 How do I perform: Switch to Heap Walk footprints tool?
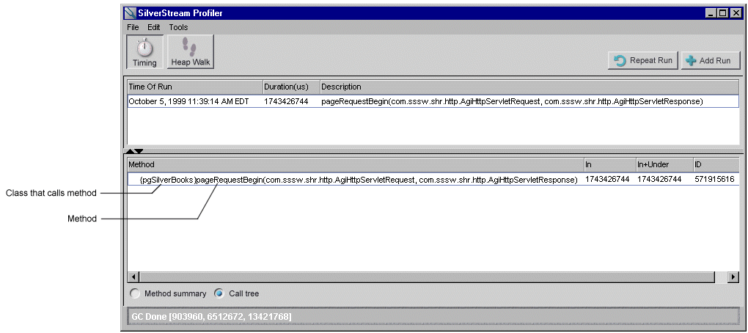coord(191,51)
